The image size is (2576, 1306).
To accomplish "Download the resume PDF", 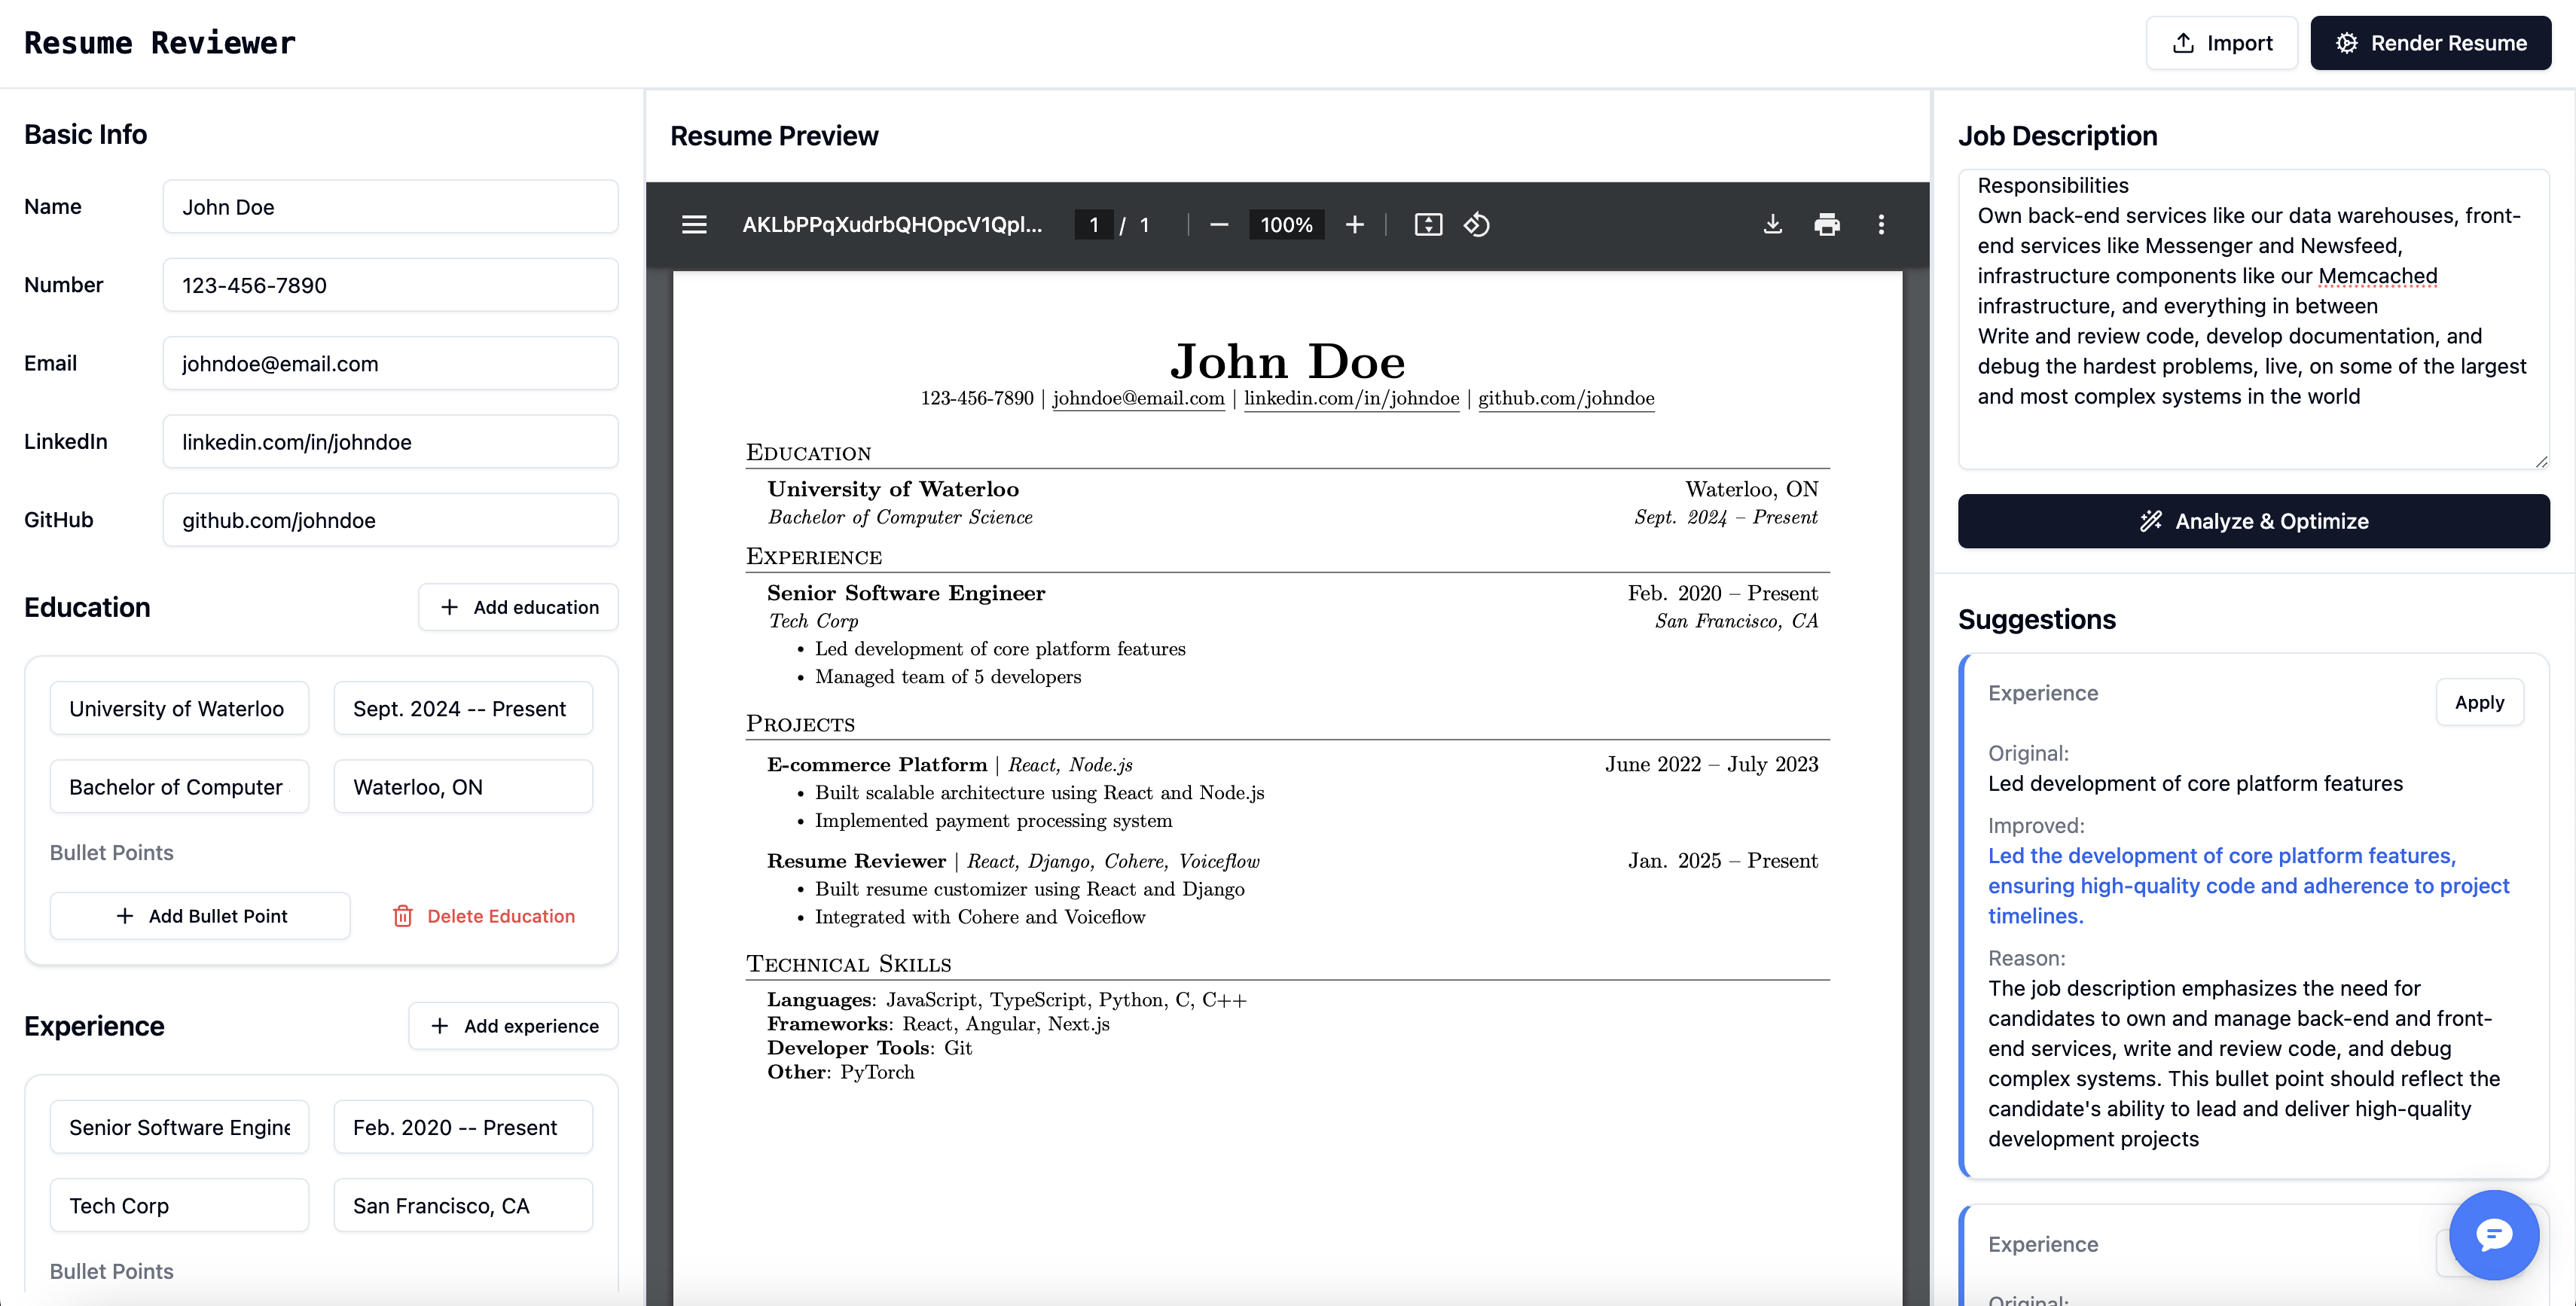I will (x=1772, y=225).
